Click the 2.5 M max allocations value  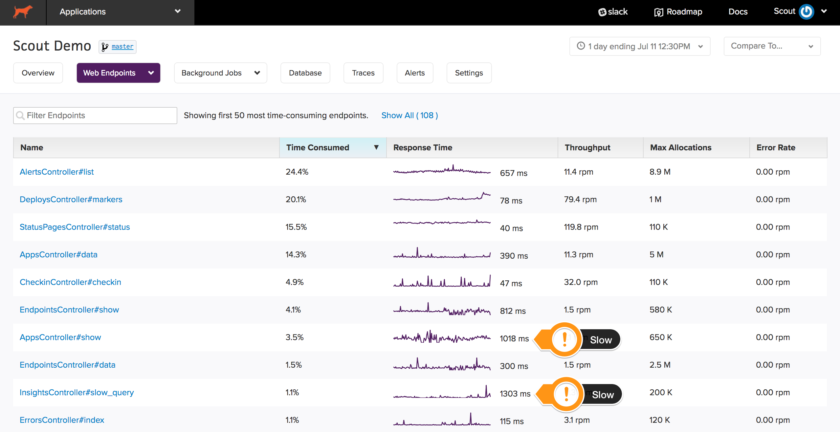coord(660,365)
